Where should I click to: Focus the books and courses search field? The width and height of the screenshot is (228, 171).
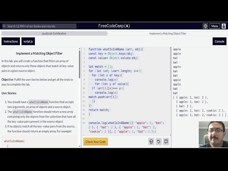[39, 26]
